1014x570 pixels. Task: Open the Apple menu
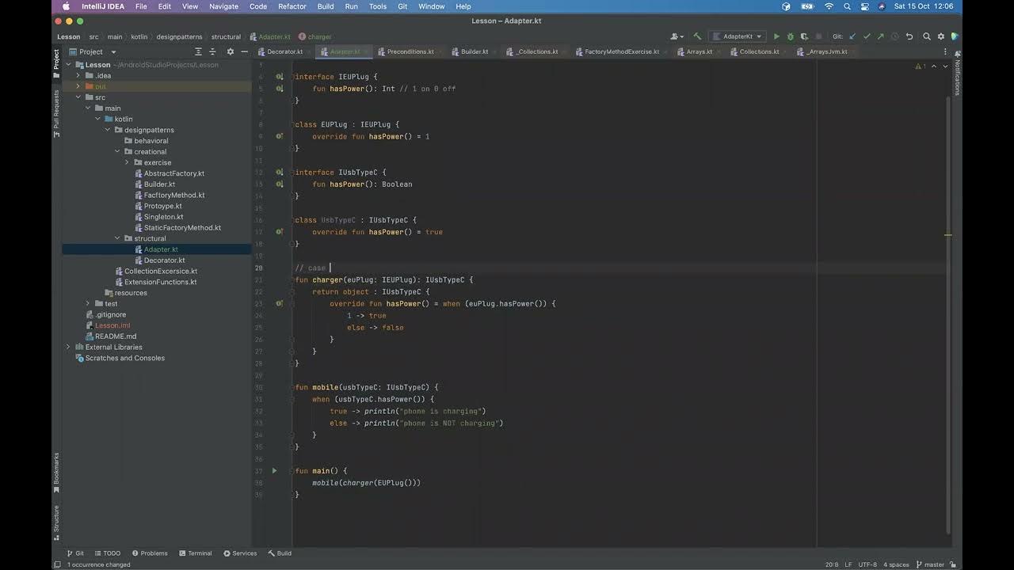coord(66,6)
